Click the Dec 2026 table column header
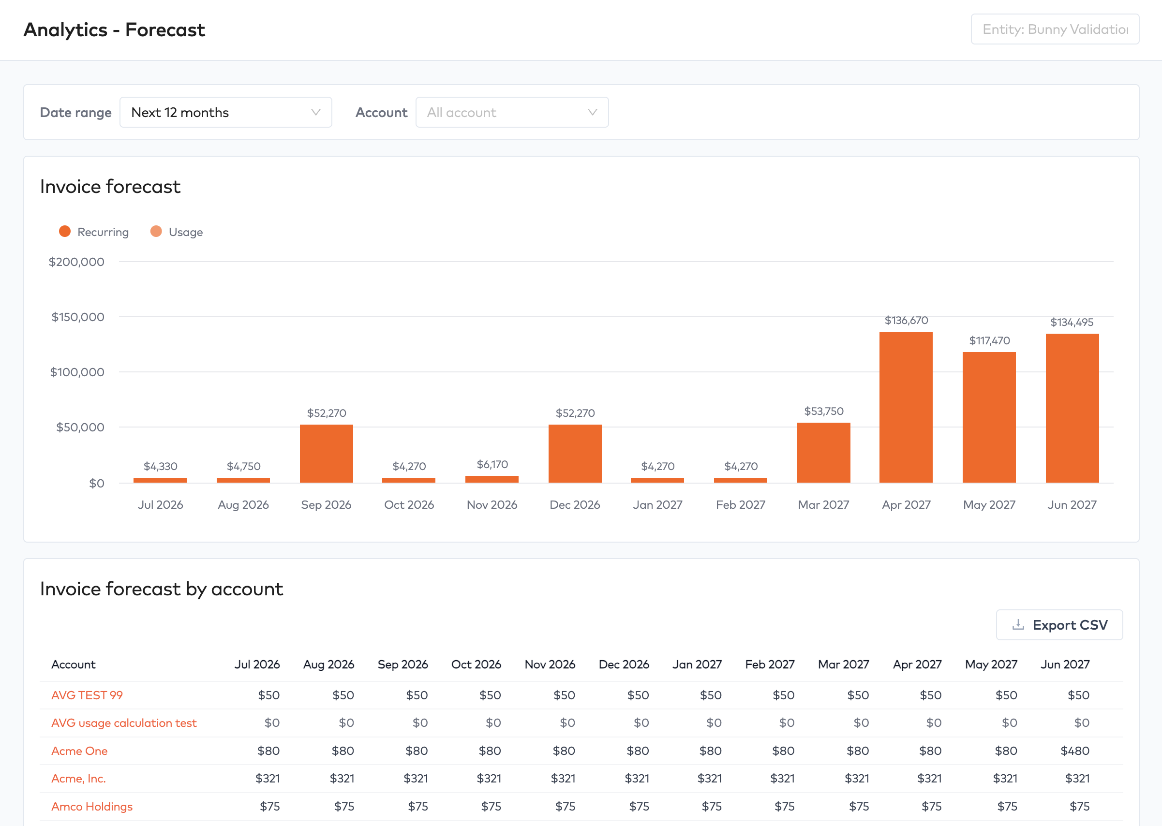This screenshot has height=826, width=1162. [x=624, y=664]
